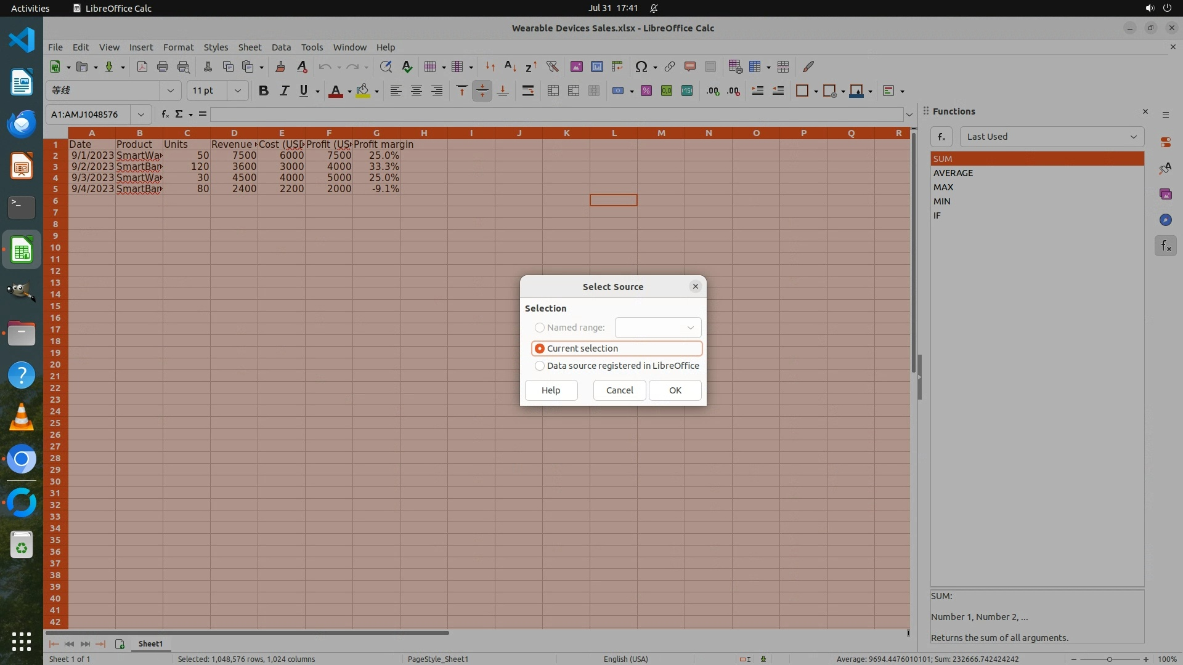This screenshot has height=665, width=1183.
Task: Click the Italic formatting icon
Action: (284, 91)
